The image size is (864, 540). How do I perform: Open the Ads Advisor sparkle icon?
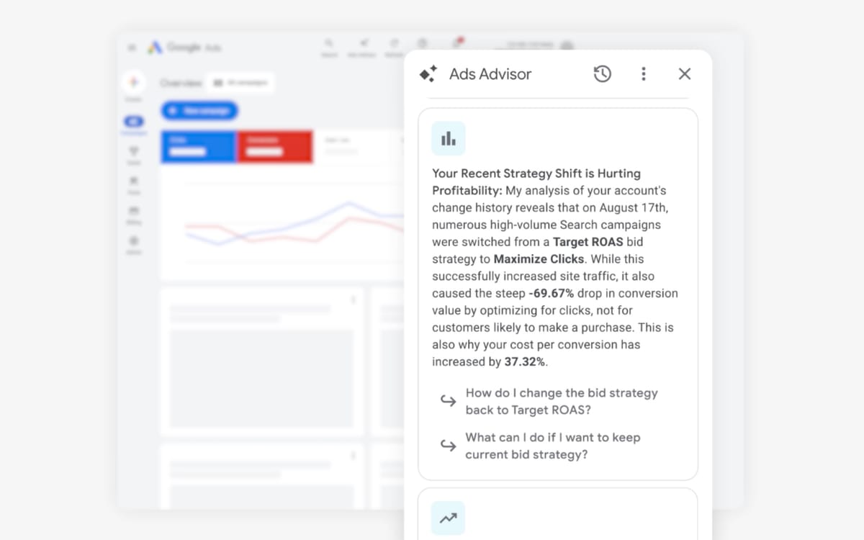428,73
